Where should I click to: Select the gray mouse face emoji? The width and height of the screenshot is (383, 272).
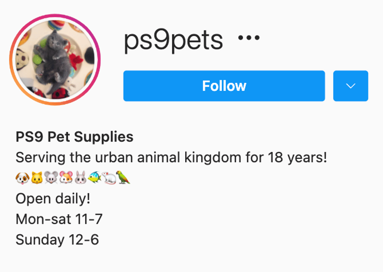tap(51, 178)
